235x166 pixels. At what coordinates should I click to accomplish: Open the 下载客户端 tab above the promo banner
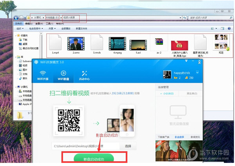point(163,137)
